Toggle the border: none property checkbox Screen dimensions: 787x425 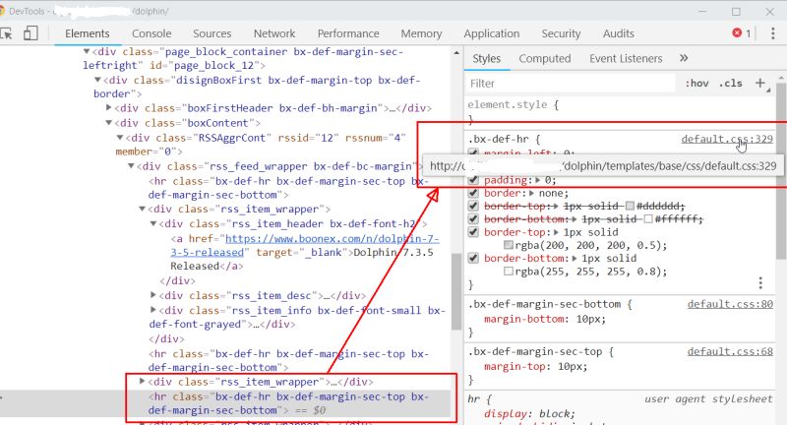point(474,194)
